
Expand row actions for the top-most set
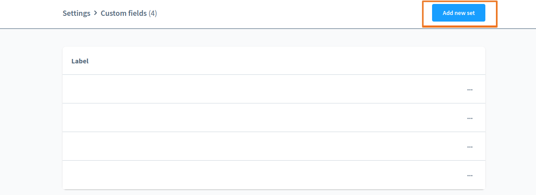tap(469, 89)
